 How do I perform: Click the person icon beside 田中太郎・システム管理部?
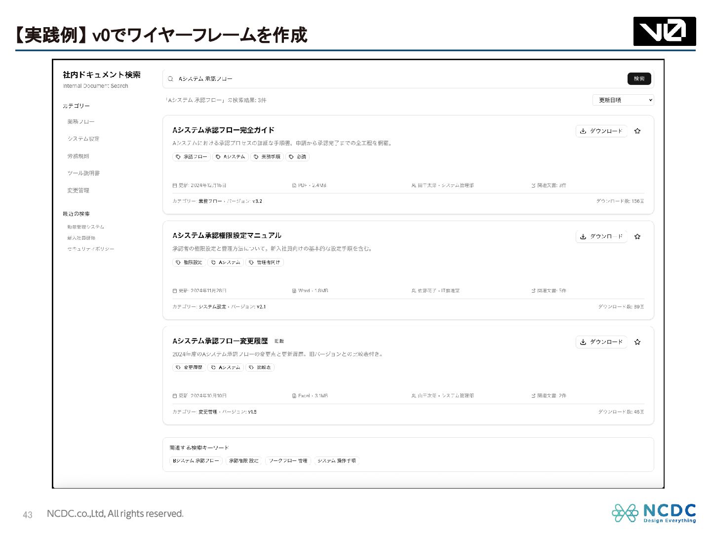click(414, 186)
